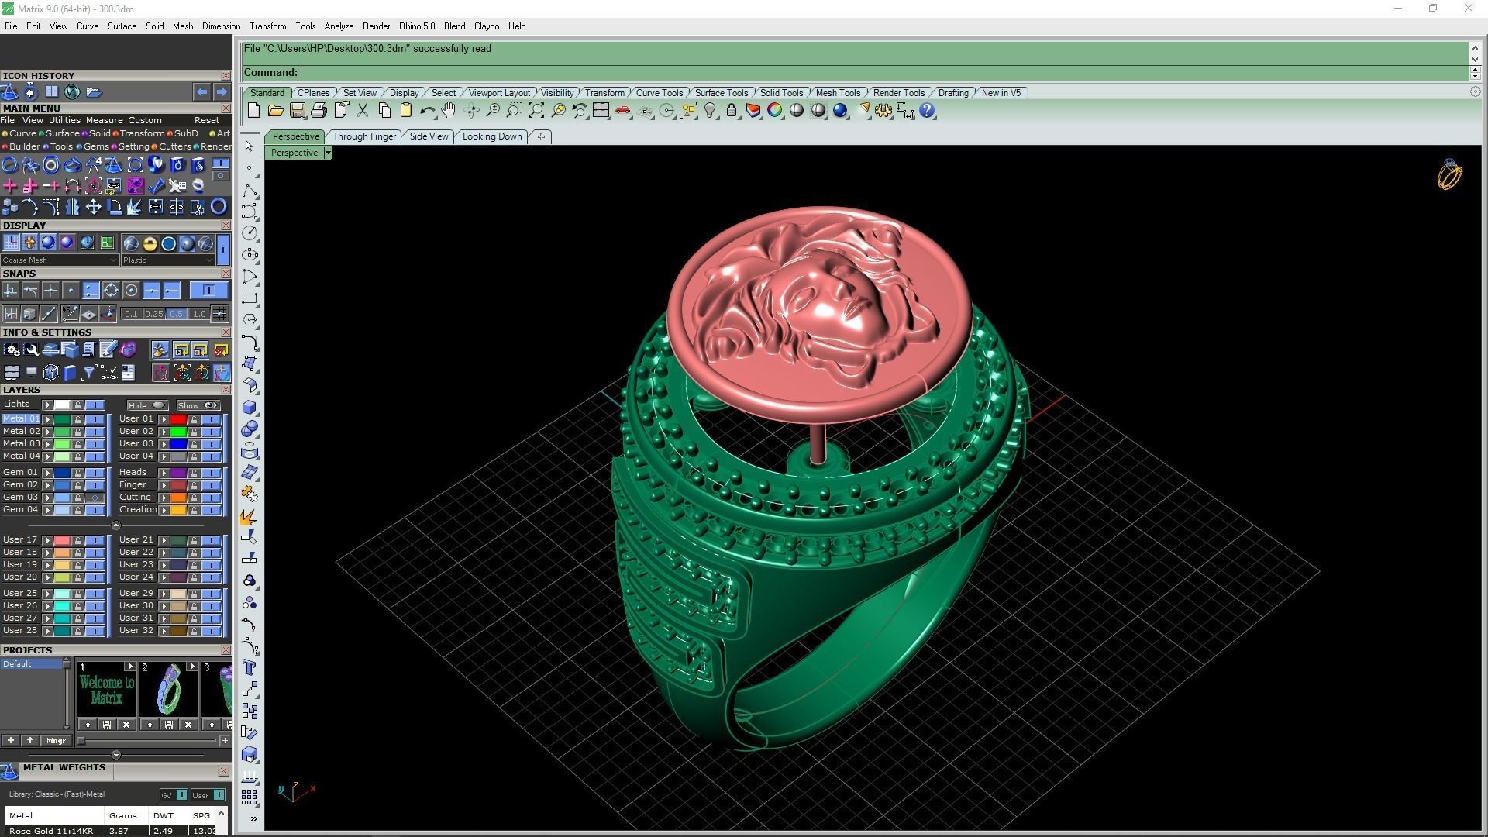Image resolution: width=1488 pixels, height=837 pixels.
Task: Click the light bulb Hide icon
Action: (x=710, y=111)
